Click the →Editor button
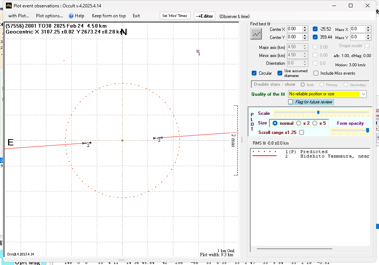This screenshot has height=265, width=379. 205,16
